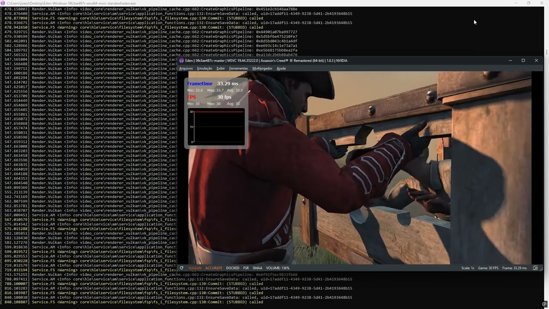Click the frametime graph in overlay
This screenshot has width=549, height=309.
pos(216,127)
